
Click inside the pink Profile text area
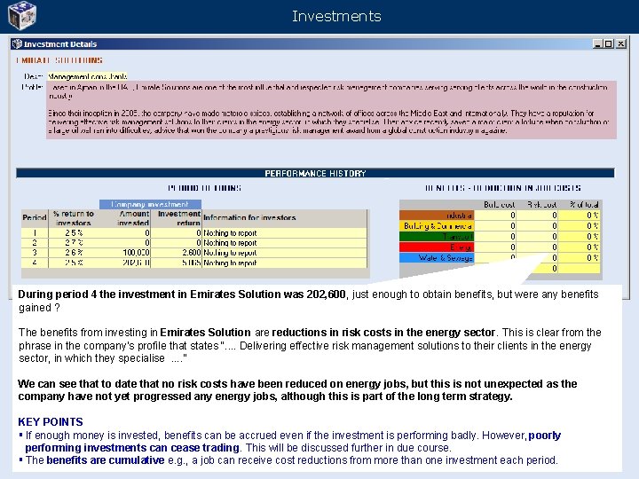[x=331, y=110]
